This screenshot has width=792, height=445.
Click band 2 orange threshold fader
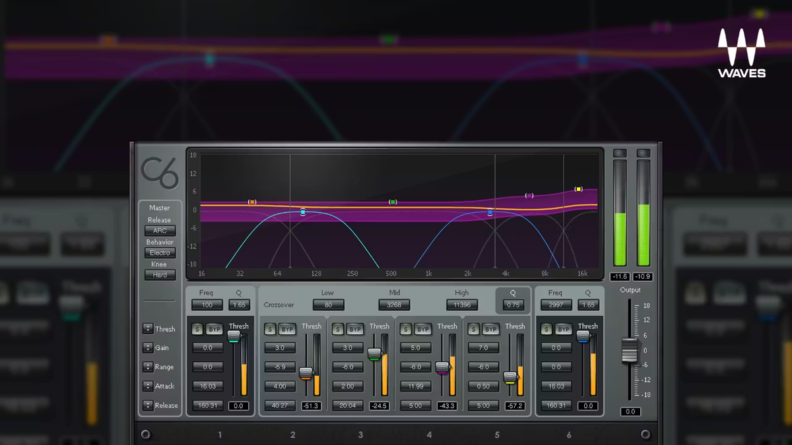coord(306,373)
